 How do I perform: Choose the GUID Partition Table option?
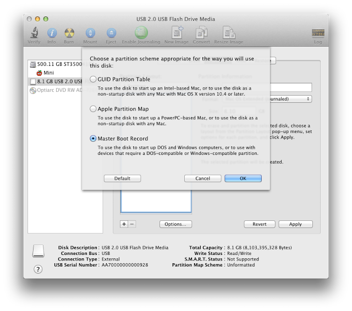93,79
